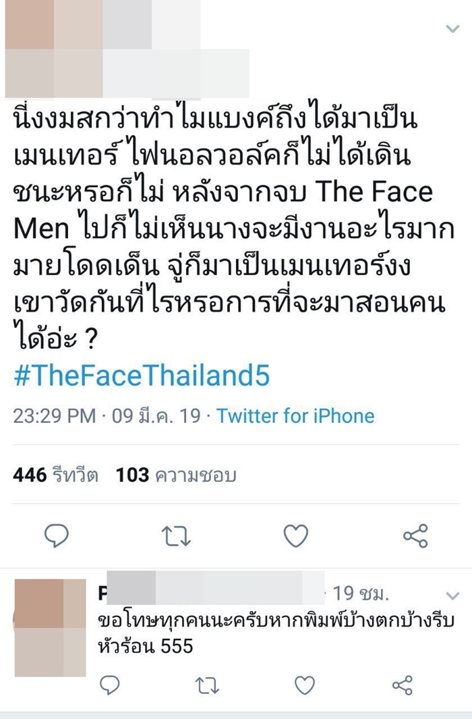Viewport: 472px width, 719px height.
Task: Click the tweet timestamp 23:29 PM
Action: (53, 416)
